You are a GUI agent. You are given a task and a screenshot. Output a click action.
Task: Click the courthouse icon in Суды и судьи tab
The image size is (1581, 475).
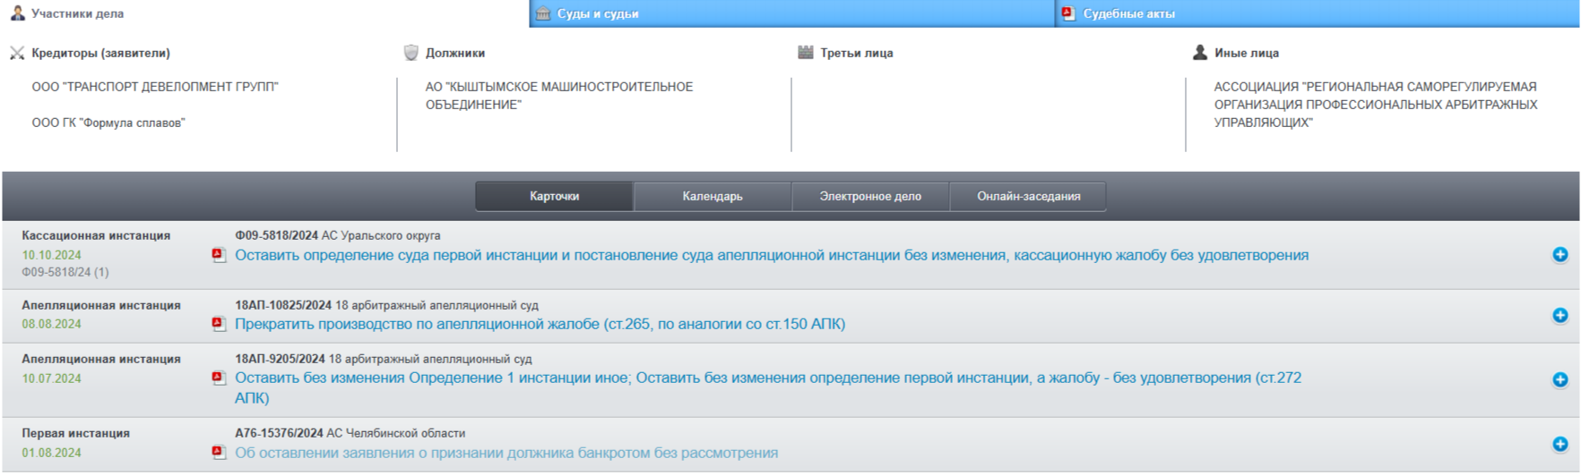point(543,13)
